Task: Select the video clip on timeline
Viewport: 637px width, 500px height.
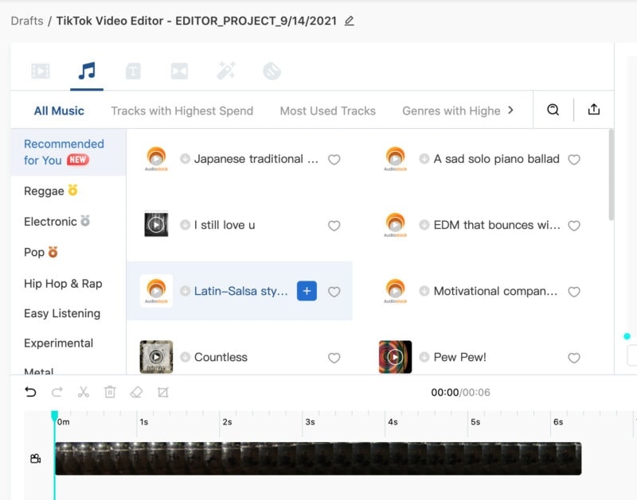Action: tap(318, 459)
